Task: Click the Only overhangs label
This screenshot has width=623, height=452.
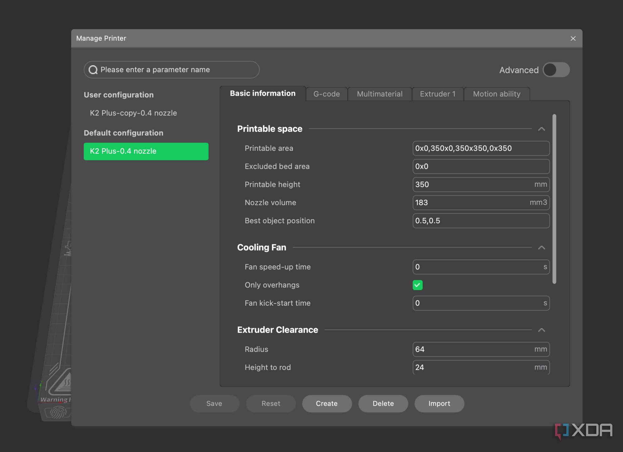Action: (272, 285)
